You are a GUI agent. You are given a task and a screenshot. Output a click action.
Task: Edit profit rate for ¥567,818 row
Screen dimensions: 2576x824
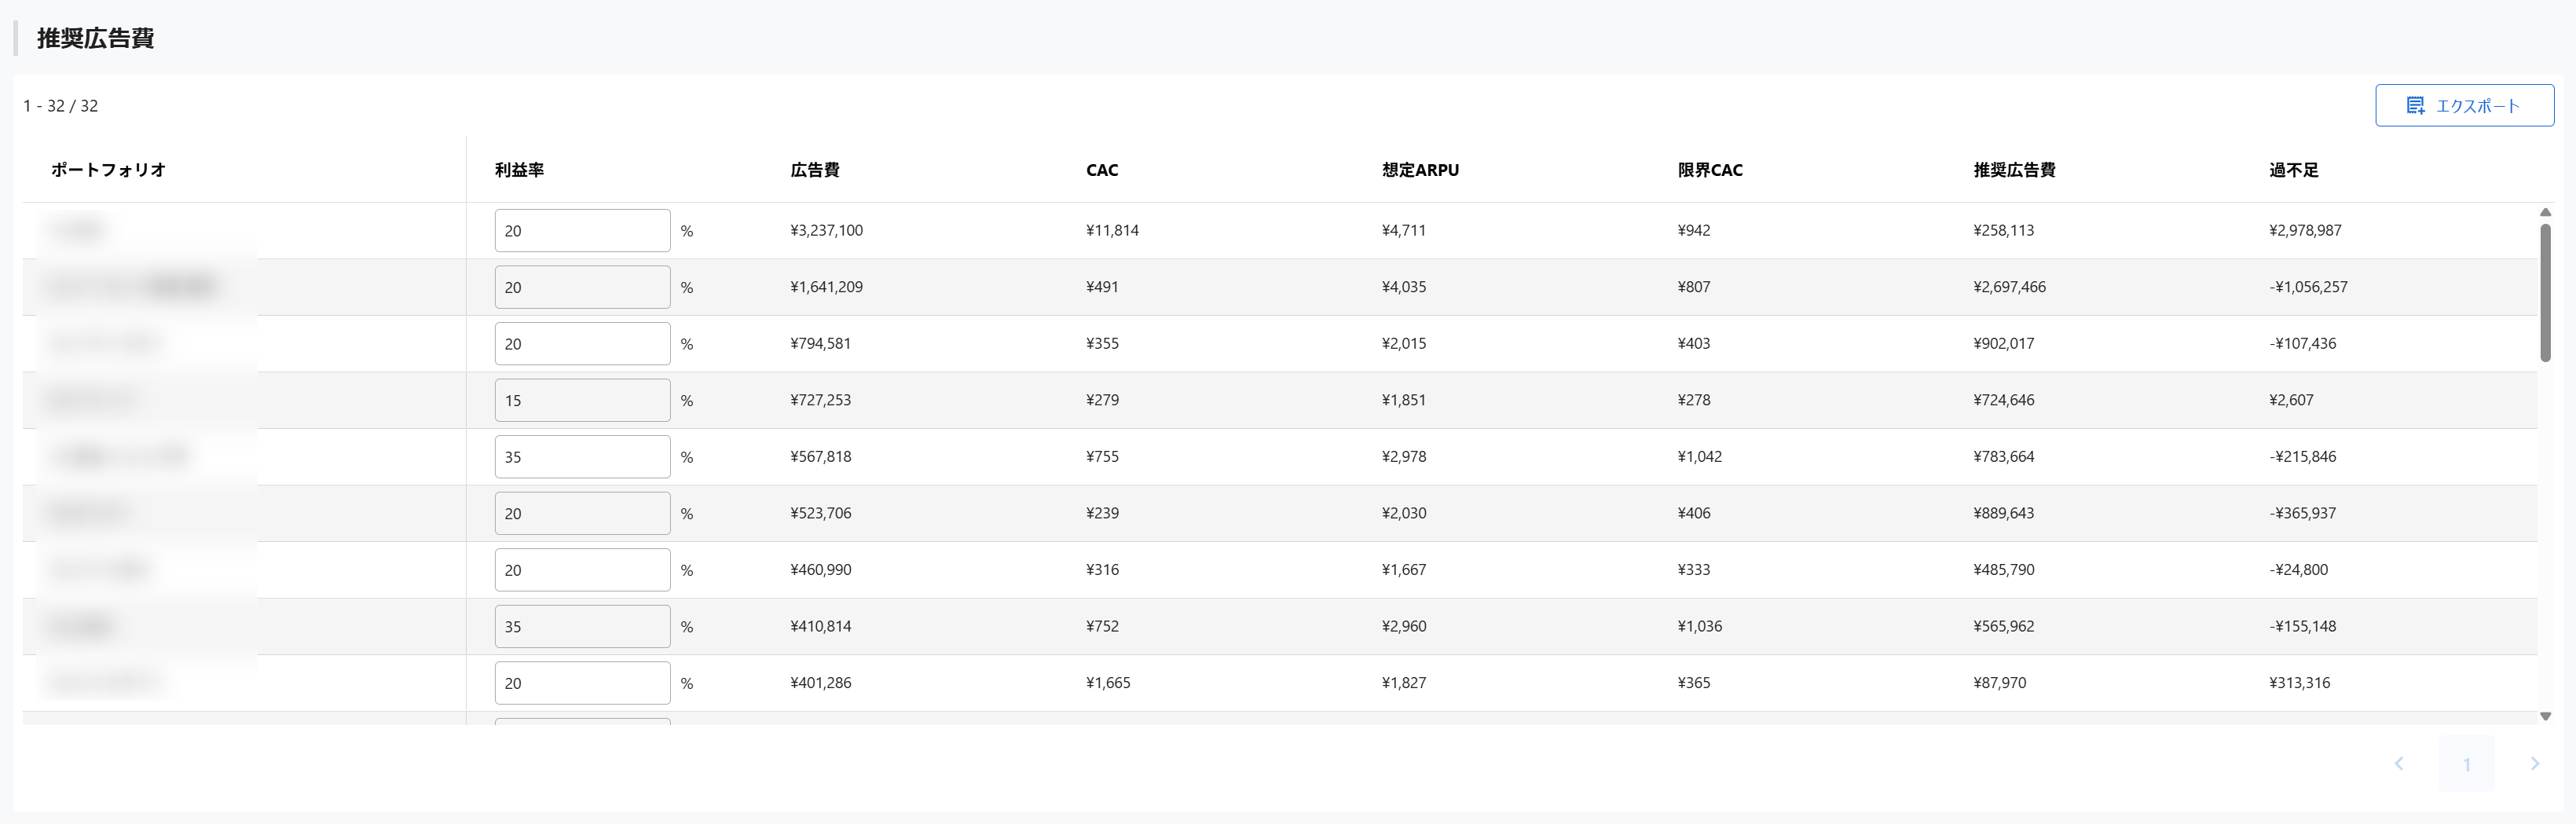click(582, 456)
